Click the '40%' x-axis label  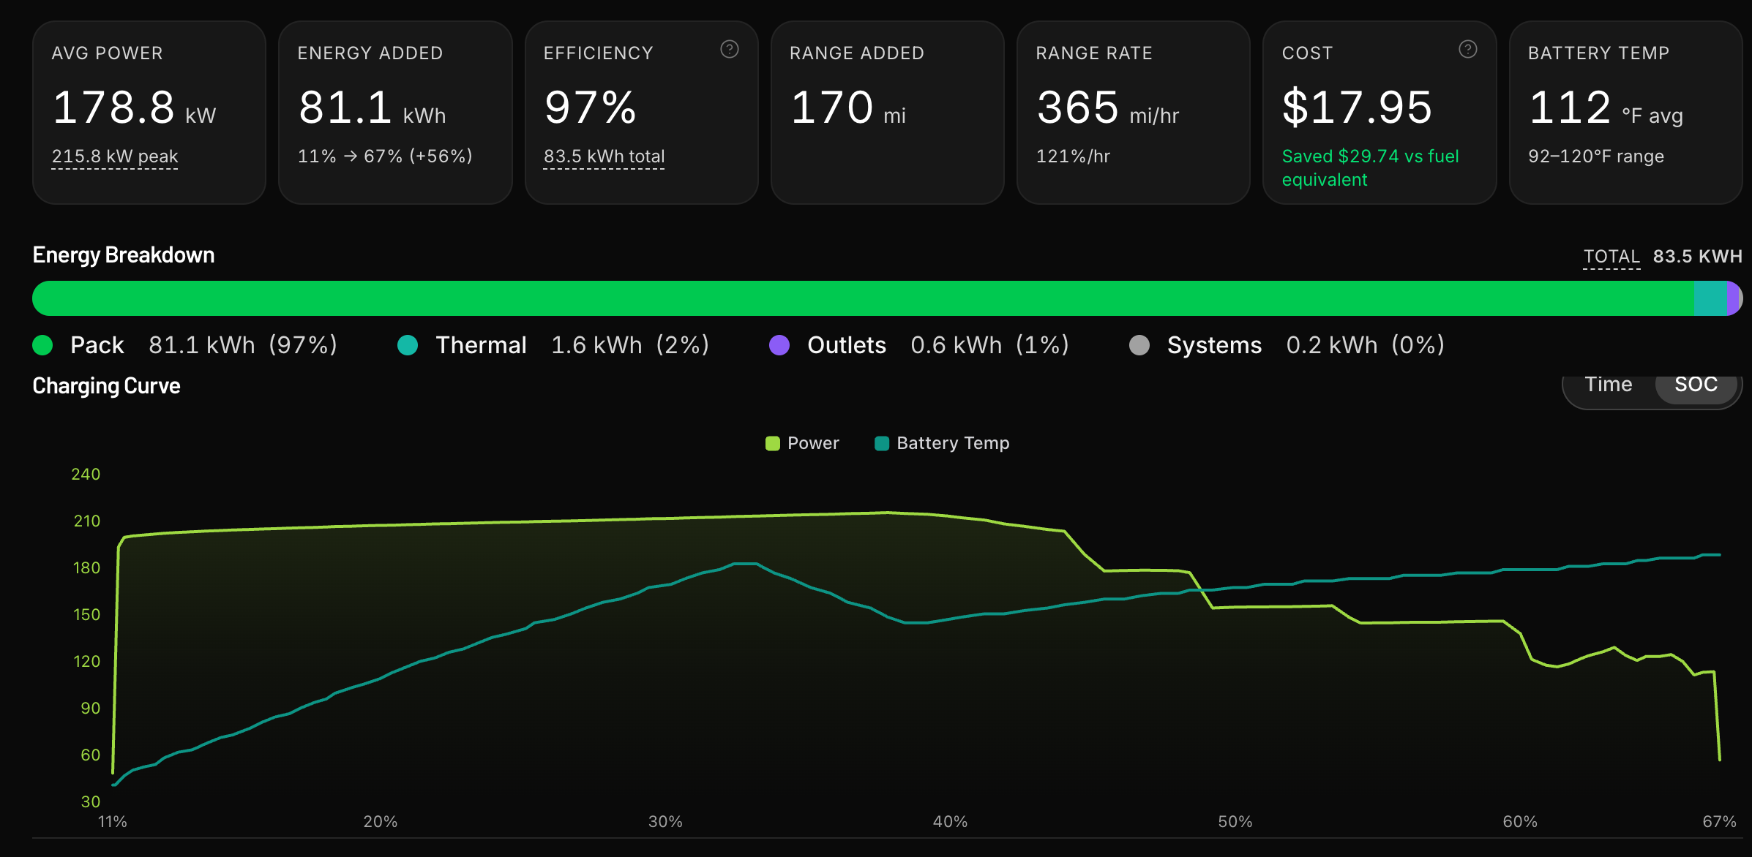pyautogui.click(x=950, y=822)
